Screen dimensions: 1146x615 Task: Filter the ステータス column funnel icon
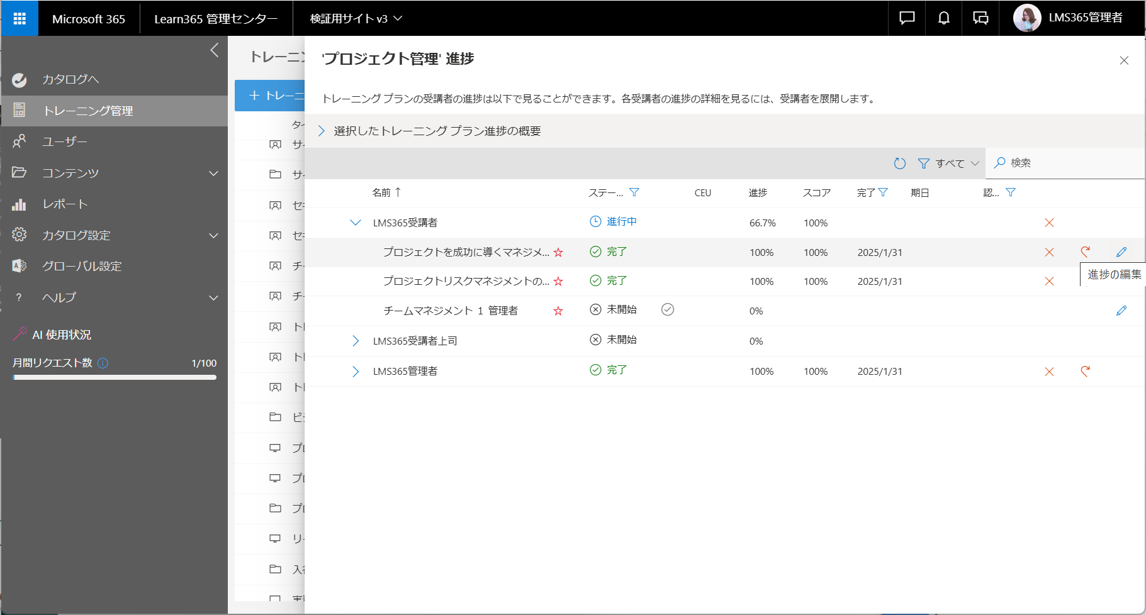point(634,192)
